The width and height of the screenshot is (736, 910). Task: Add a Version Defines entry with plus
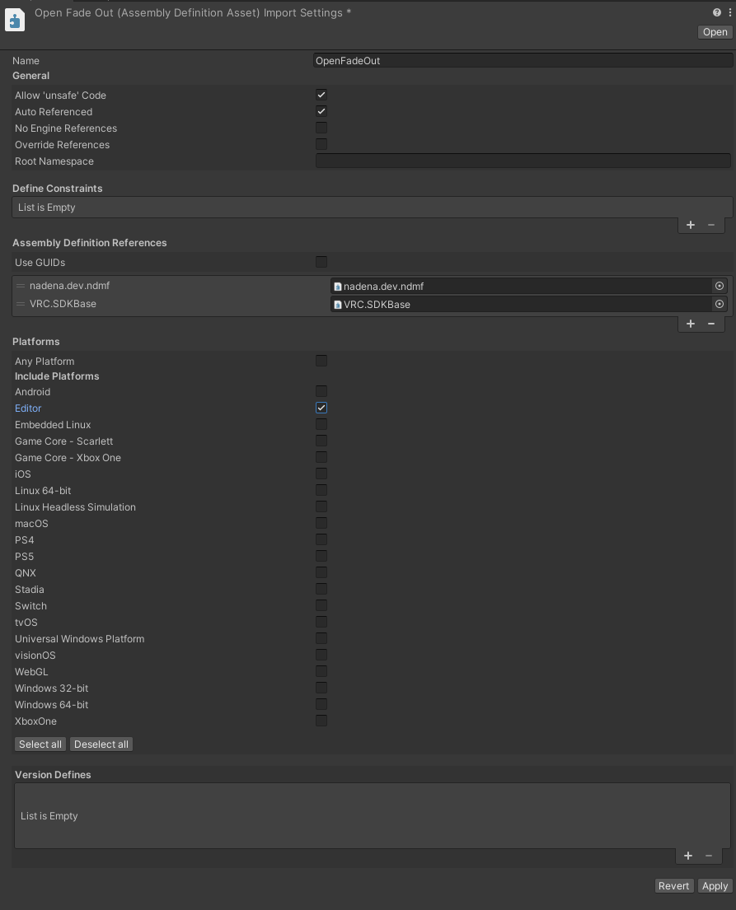(688, 856)
